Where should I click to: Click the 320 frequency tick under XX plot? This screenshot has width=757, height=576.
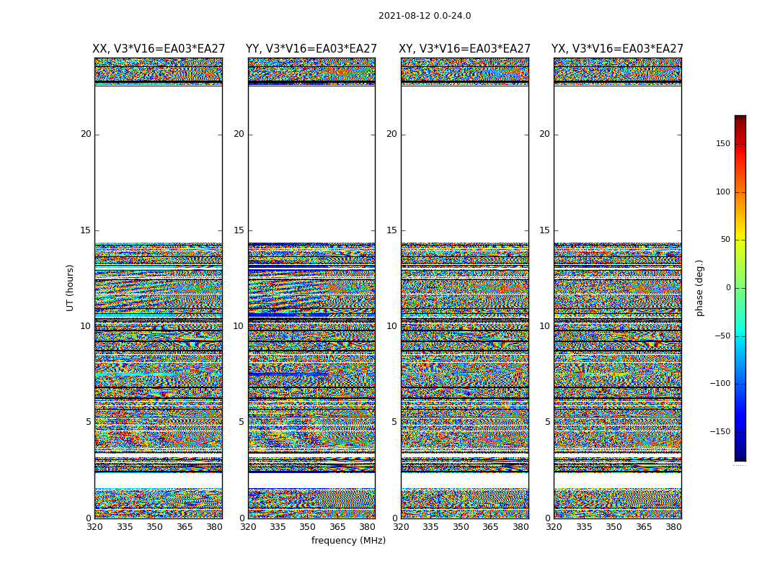point(94,527)
